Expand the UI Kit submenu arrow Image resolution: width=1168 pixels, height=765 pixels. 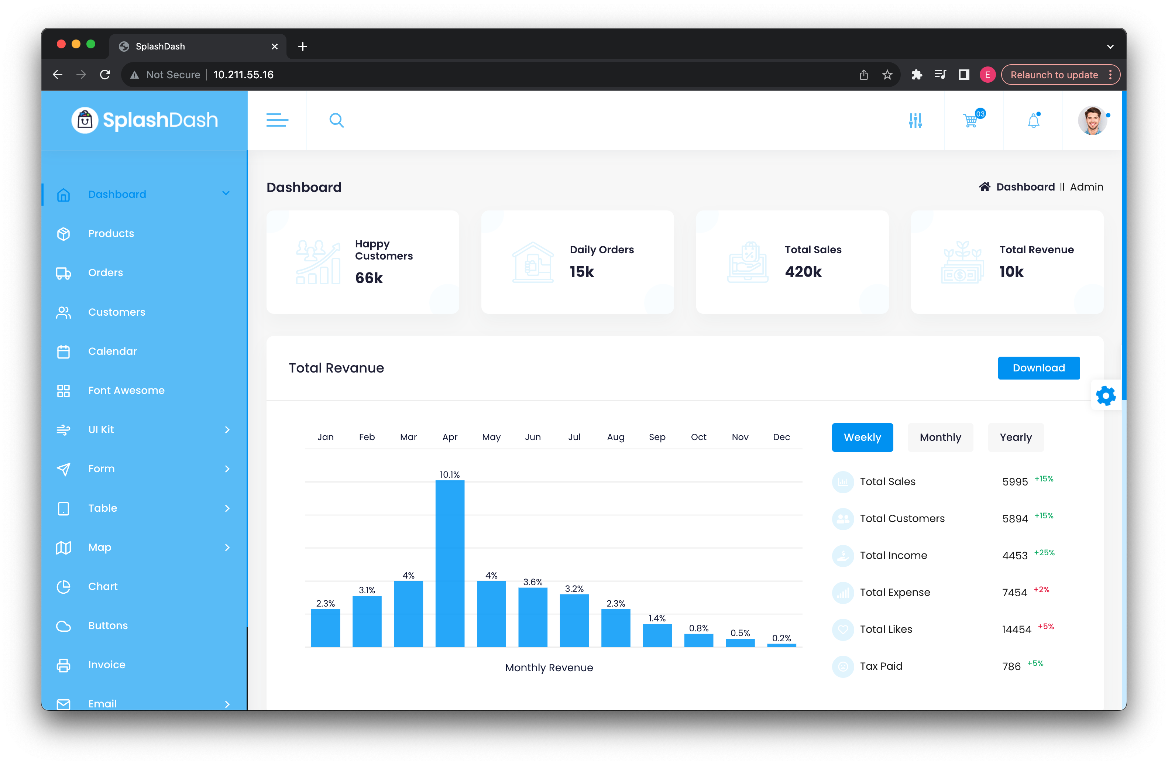227,430
